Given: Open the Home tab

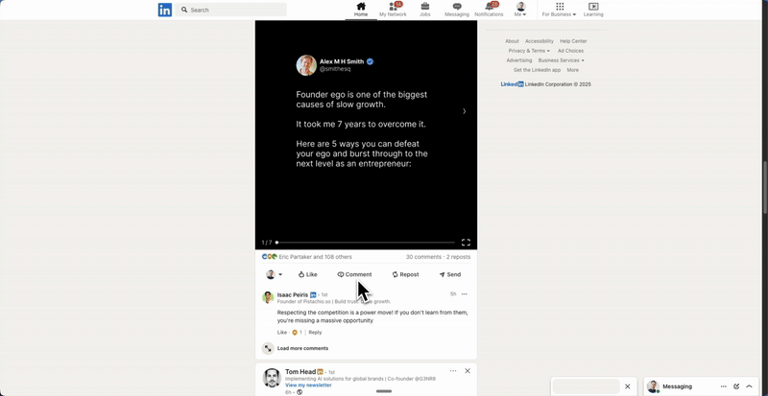Looking at the screenshot, I should (361, 10).
